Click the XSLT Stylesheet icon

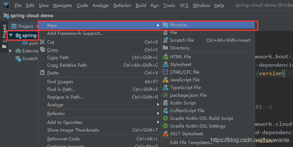pyautogui.click(x=165, y=134)
